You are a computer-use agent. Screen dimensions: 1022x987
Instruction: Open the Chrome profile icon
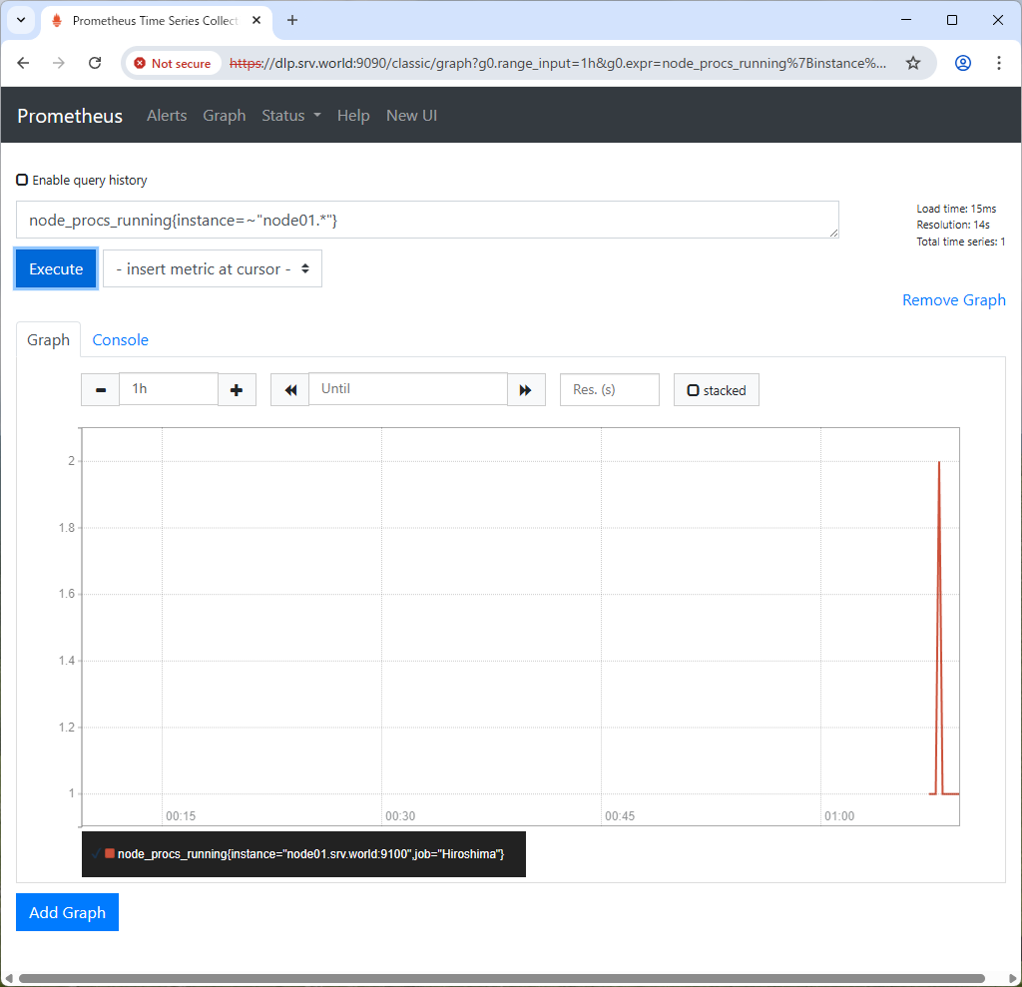pos(962,63)
